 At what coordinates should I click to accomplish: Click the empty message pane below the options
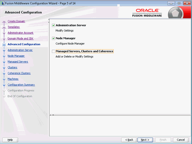pyautogui.click(x=120, y=126)
